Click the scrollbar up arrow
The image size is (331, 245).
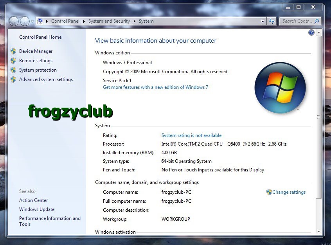point(319,32)
